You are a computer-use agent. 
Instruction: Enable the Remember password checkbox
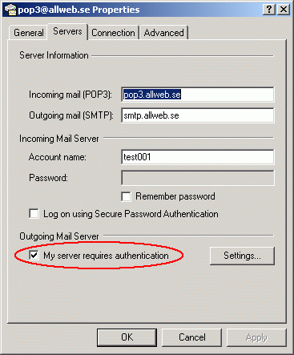[126, 196]
